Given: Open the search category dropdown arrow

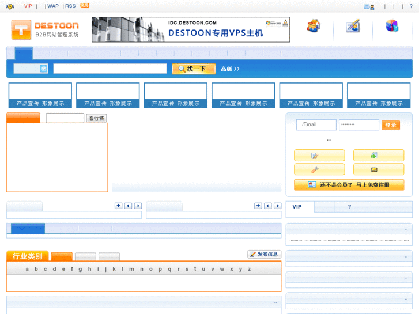Looking at the screenshot, I should click(x=44, y=69).
